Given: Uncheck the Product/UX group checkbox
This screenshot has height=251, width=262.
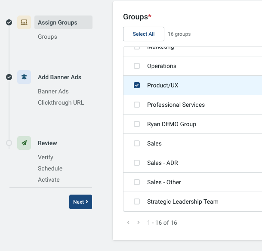Looking at the screenshot, I should coord(137,85).
